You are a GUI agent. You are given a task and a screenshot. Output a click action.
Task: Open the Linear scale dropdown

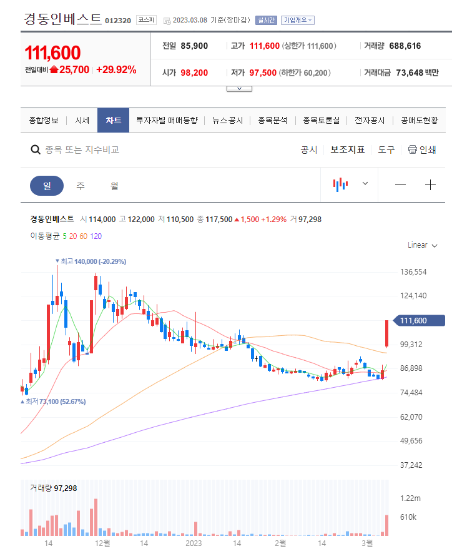pyautogui.click(x=422, y=245)
